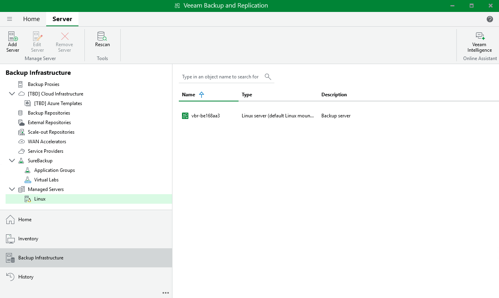The height and width of the screenshot is (298, 499).
Task: Click the Backup Repositories database icon
Action: click(20, 113)
